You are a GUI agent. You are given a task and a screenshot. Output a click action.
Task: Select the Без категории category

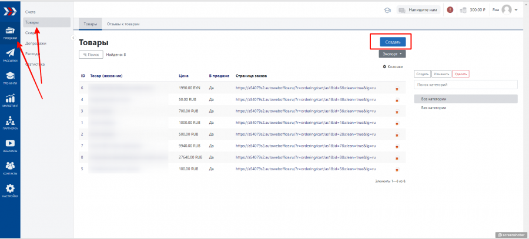tap(433, 107)
